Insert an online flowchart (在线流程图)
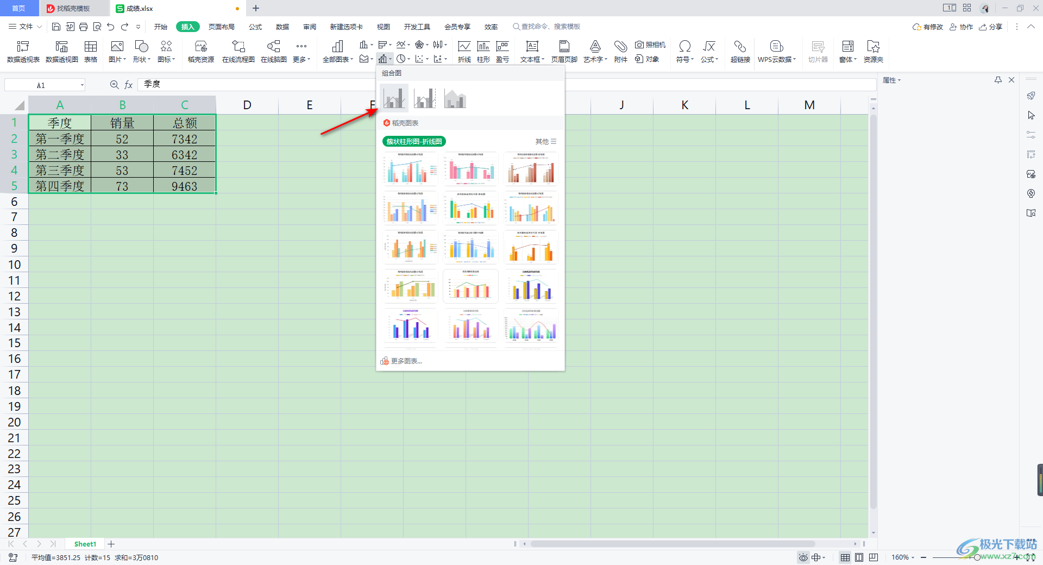The image size is (1043, 565). pyautogui.click(x=238, y=52)
